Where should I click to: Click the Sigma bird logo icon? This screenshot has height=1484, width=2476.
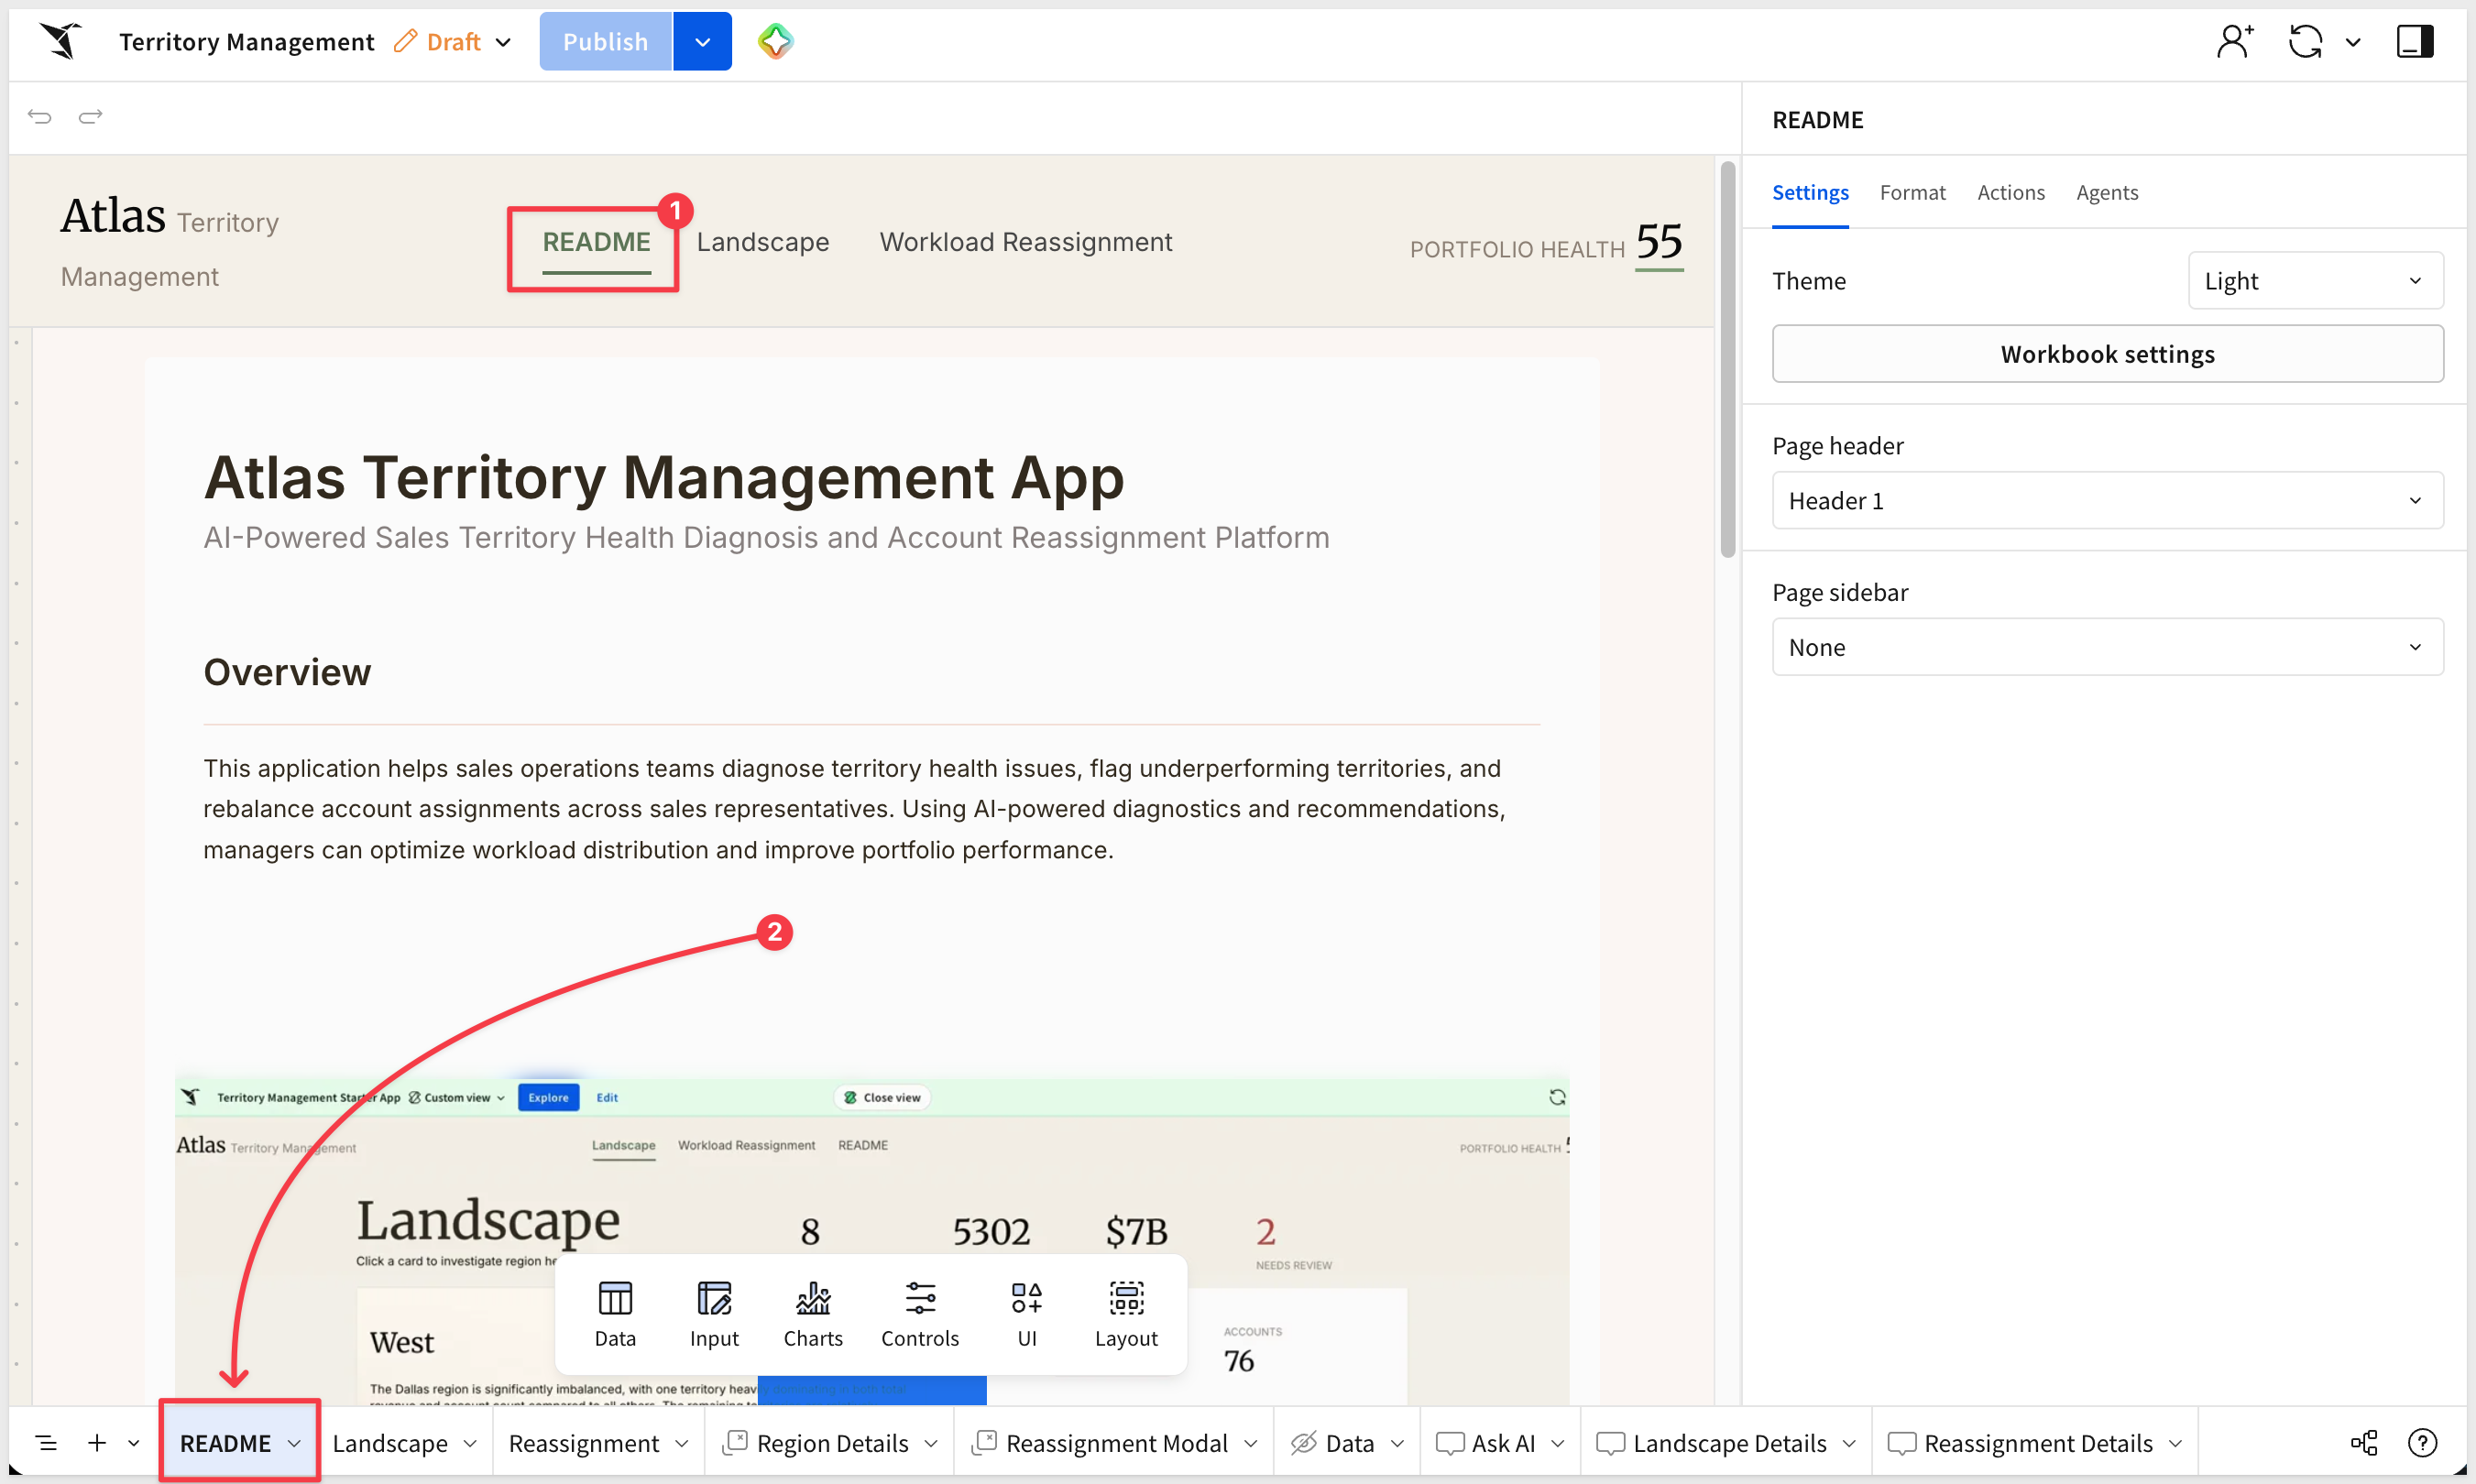coord(61,41)
